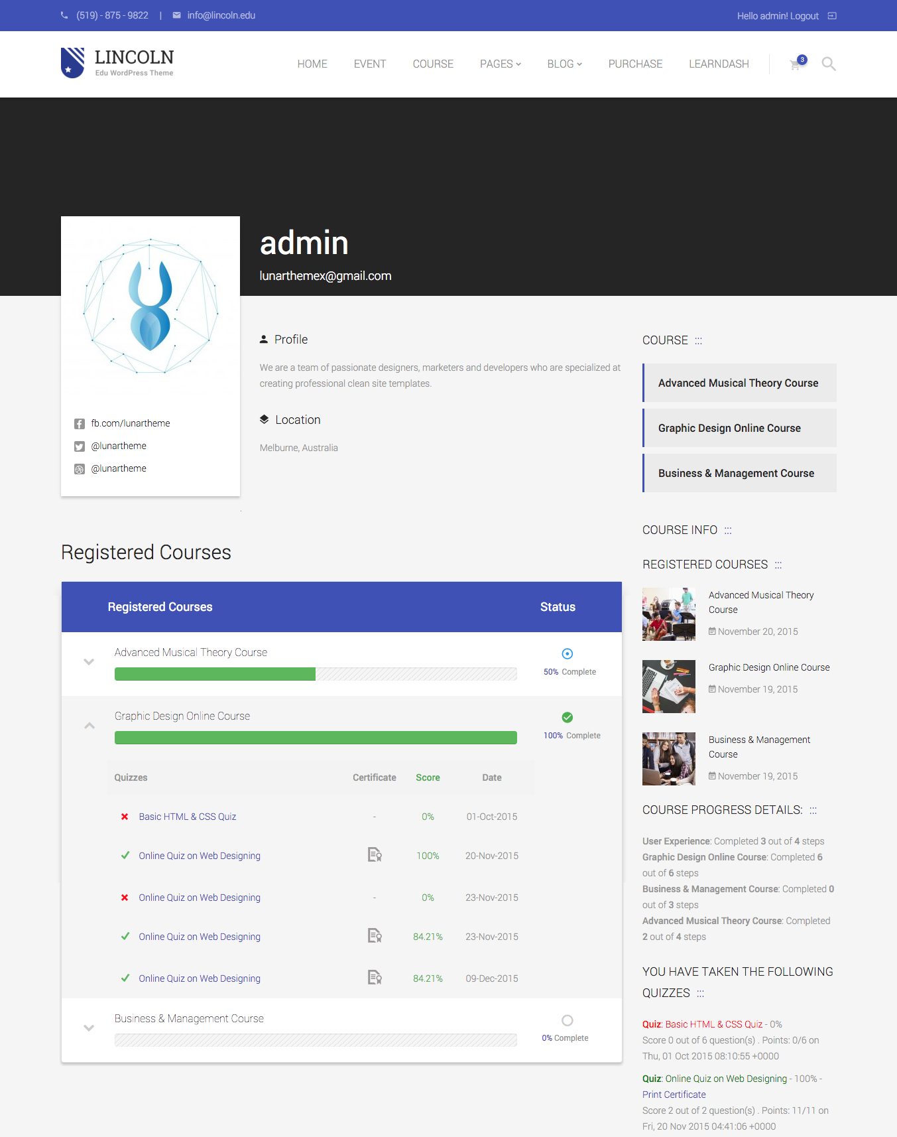Click the red X beside Basic HTML & CSS Quiz
This screenshot has width=897, height=1137.
pyautogui.click(x=125, y=817)
